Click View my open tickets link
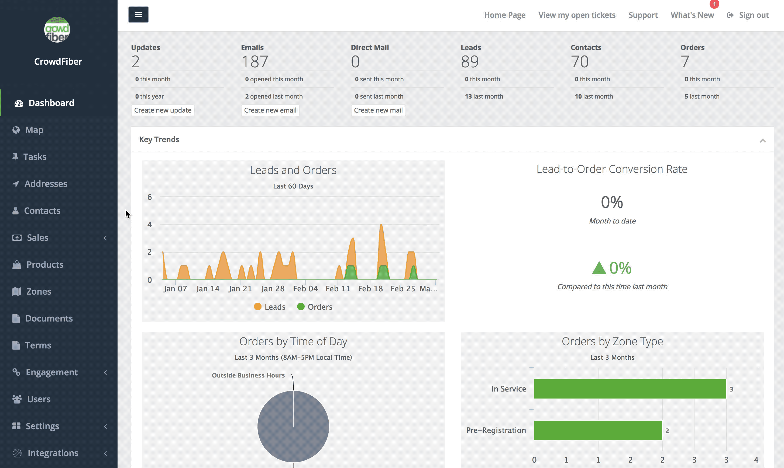 click(577, 15)
